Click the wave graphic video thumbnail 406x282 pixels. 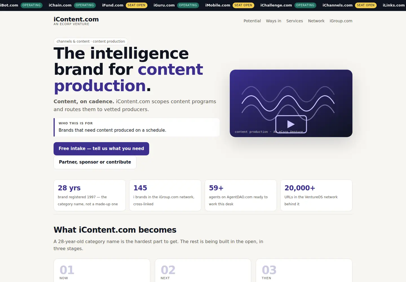pos(291,103)
